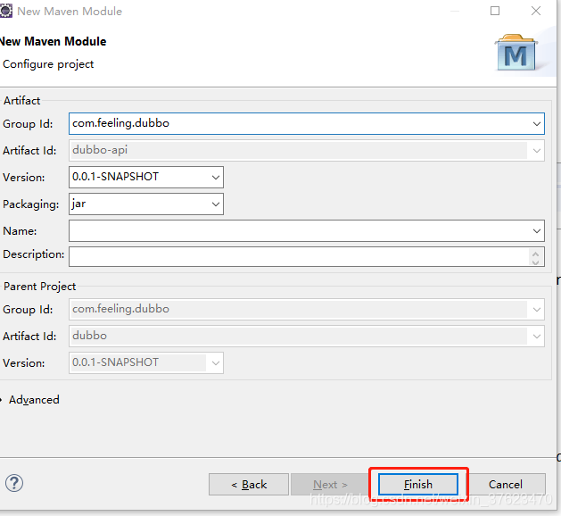Open the help question mark icon
The width and height of the screenshot is (561, 516).
click(x=14, y=483)
